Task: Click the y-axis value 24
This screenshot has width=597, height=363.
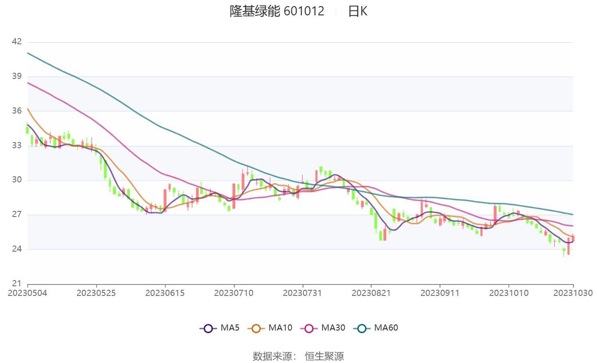Action: (17, 249)
